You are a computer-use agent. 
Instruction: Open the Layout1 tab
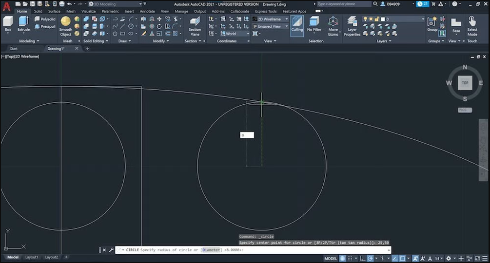pyautogui.click(x=32, y=257)
